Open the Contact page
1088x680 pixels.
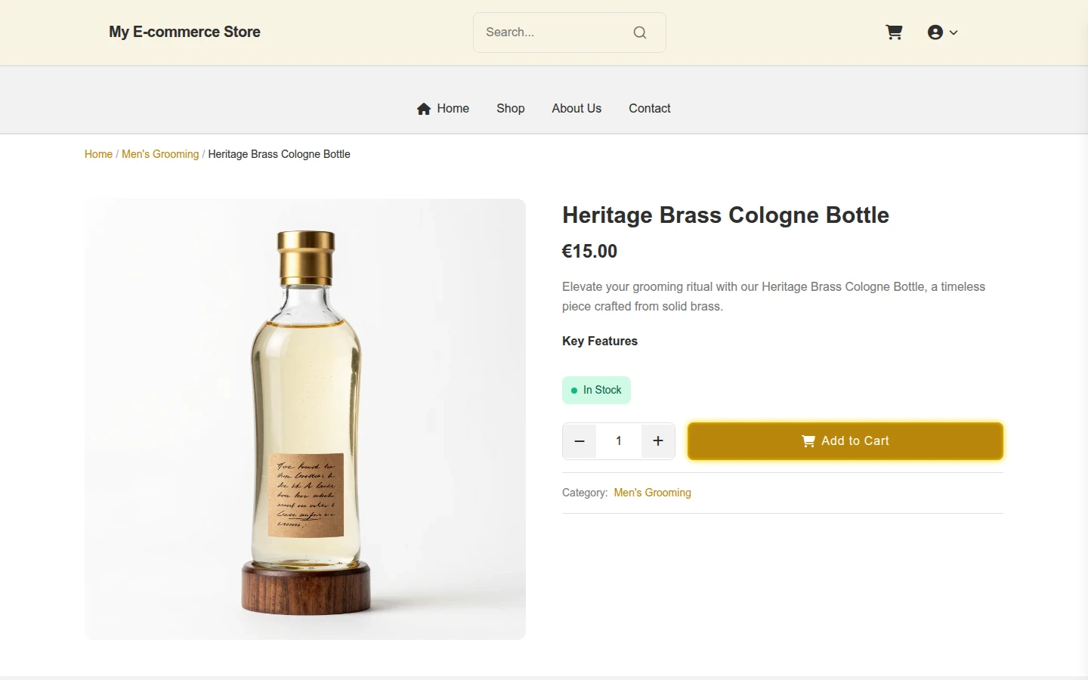pos(650,109)
